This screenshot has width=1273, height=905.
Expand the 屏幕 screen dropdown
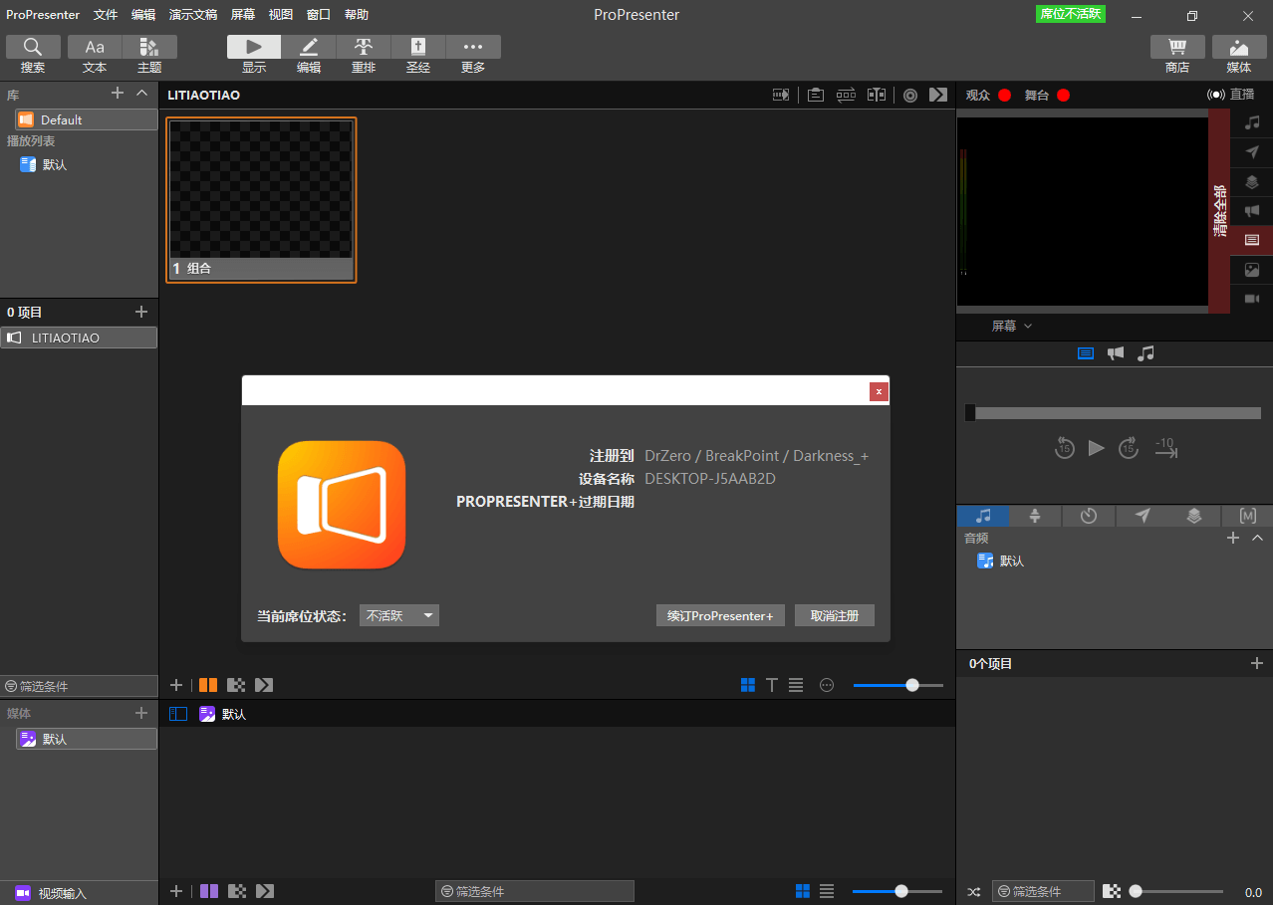[x=1011, y=326]
